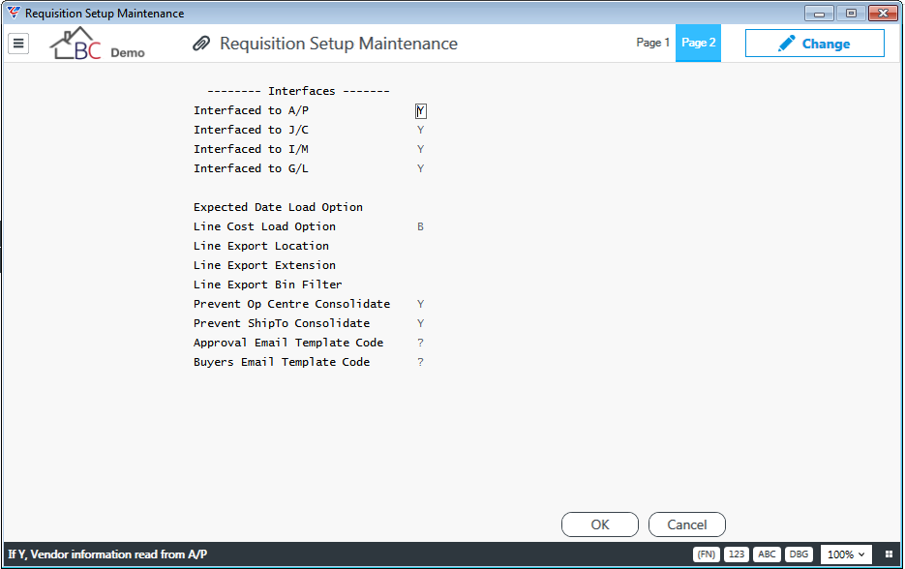Click the DBG debug indicator
Screen dimensions: 905x569
[799, 554]
